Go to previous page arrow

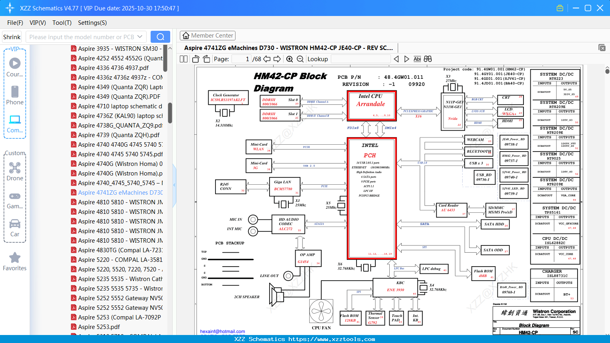(267, 59)
